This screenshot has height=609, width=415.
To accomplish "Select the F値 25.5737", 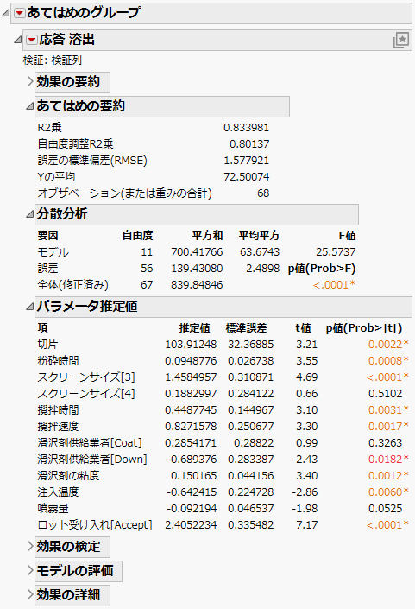I will point(336,252).
